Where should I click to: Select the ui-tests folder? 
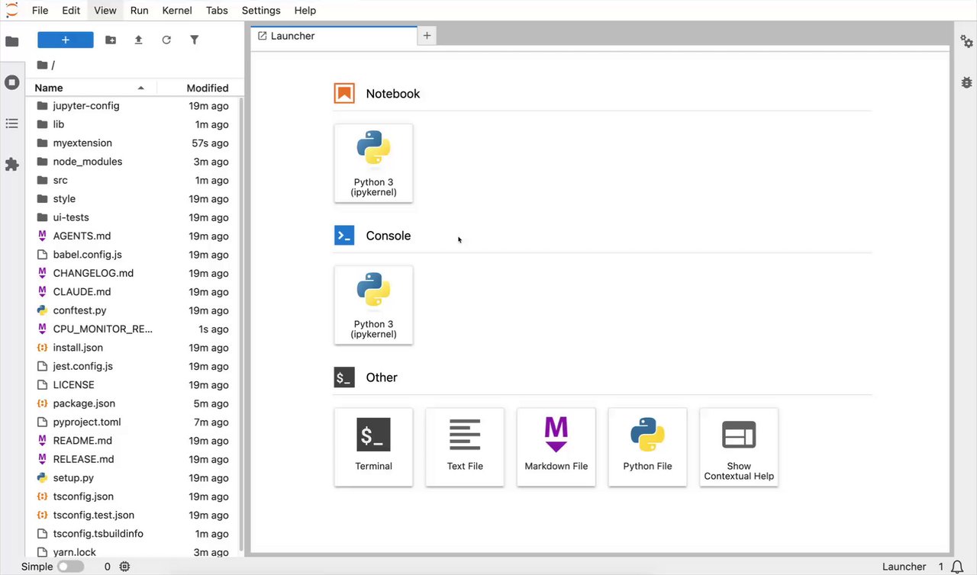tap(133, 217)
